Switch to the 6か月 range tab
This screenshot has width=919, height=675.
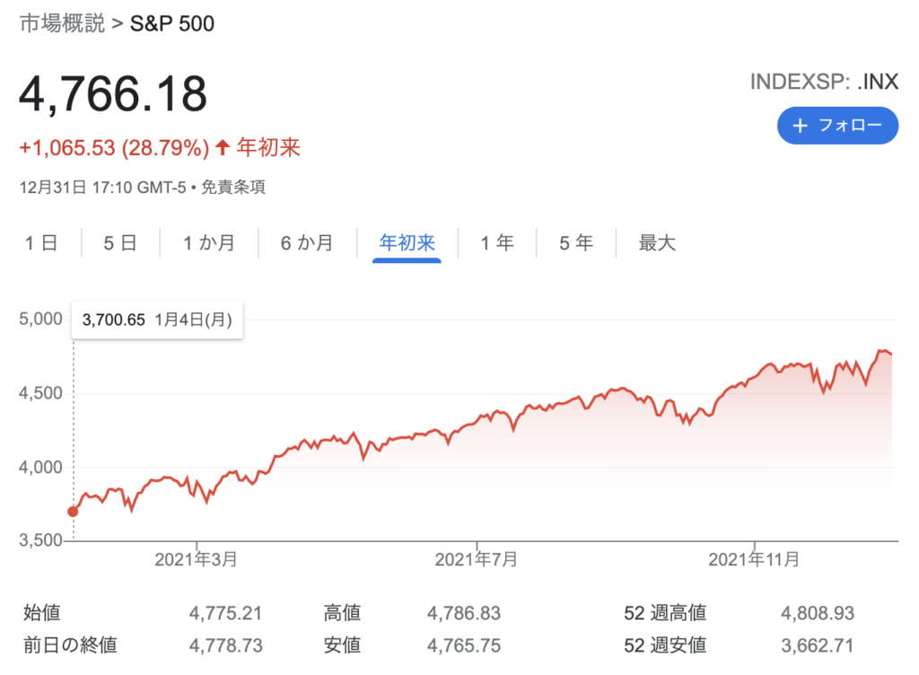point(307,242)
